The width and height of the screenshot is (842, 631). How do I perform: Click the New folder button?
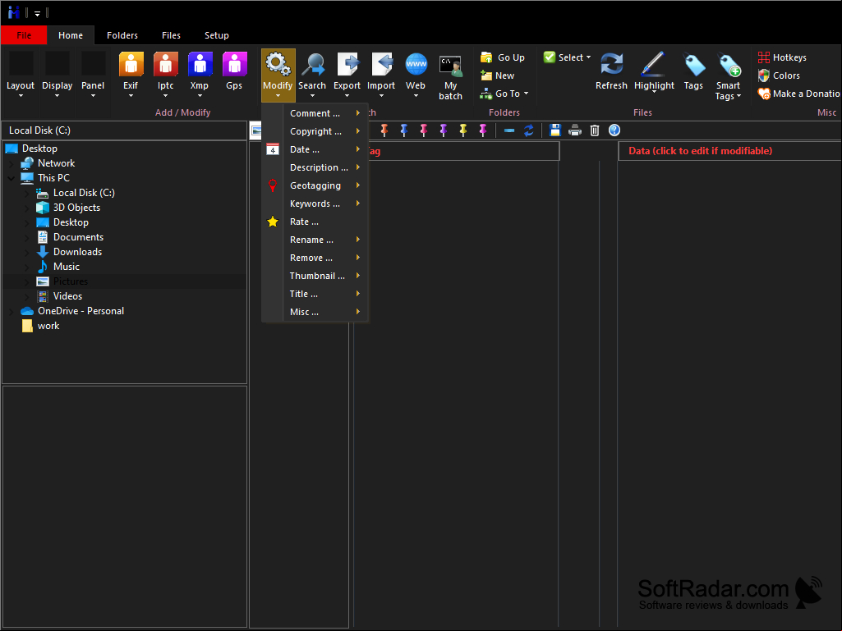(497, 75)
